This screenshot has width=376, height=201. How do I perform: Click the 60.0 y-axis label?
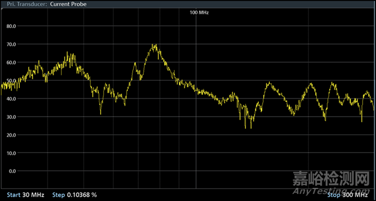[x=11, y=63]
